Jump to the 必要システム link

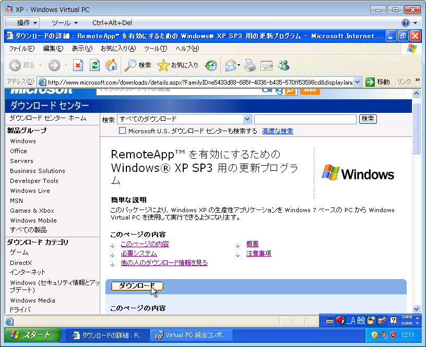tap(139, 253)
